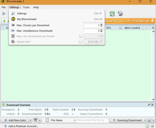Enable Max. sim. Downloads per Hoster checkbox

tap(81, 36)
